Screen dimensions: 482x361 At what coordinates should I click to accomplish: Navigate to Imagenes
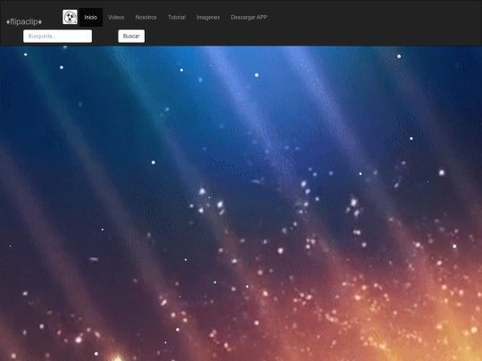click(208, 18)
